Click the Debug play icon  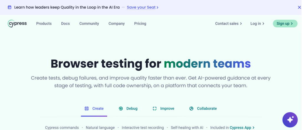coord(121,109)
